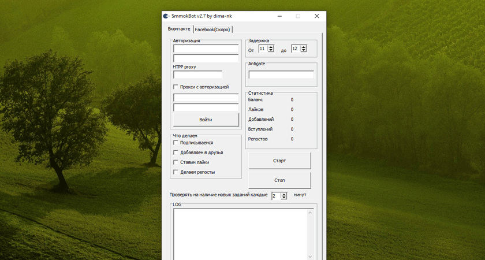Viewport: 485px width, 260px height.
Task: Click the HTPP proxy input field
Action: coord(197,75)
